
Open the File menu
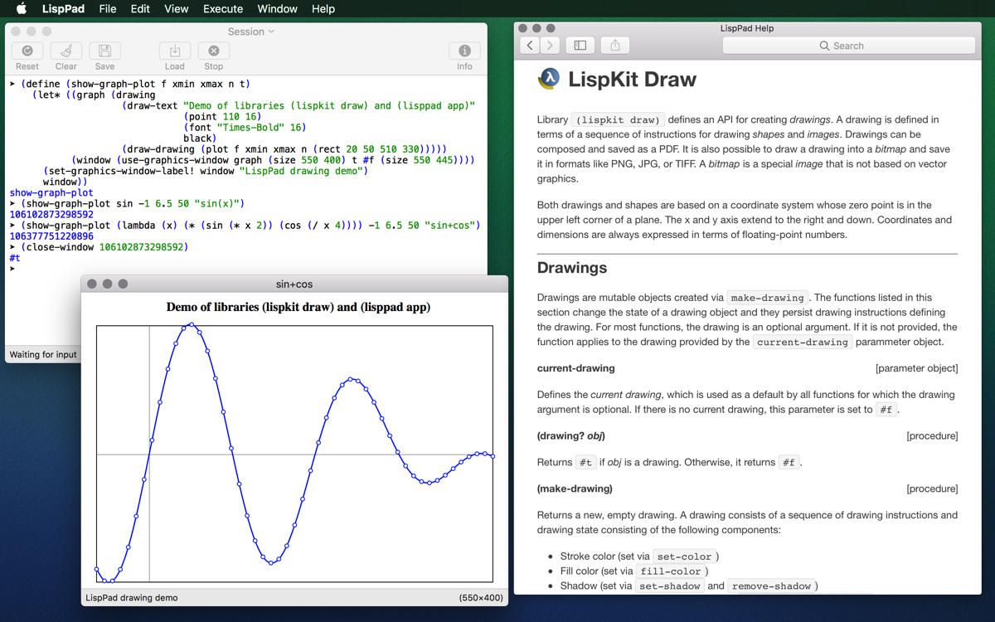coord(108,9)
